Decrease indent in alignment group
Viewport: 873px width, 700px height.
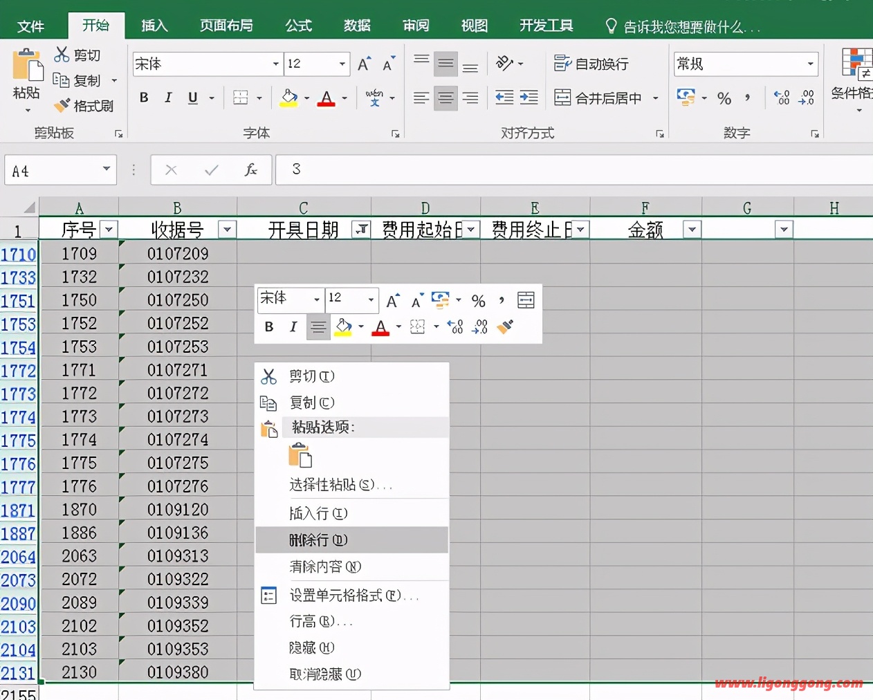(x=504, y=98)
